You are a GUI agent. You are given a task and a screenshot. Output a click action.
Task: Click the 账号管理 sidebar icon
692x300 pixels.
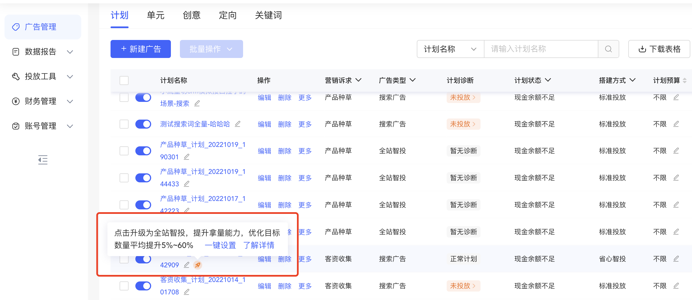tap(16, 126)
